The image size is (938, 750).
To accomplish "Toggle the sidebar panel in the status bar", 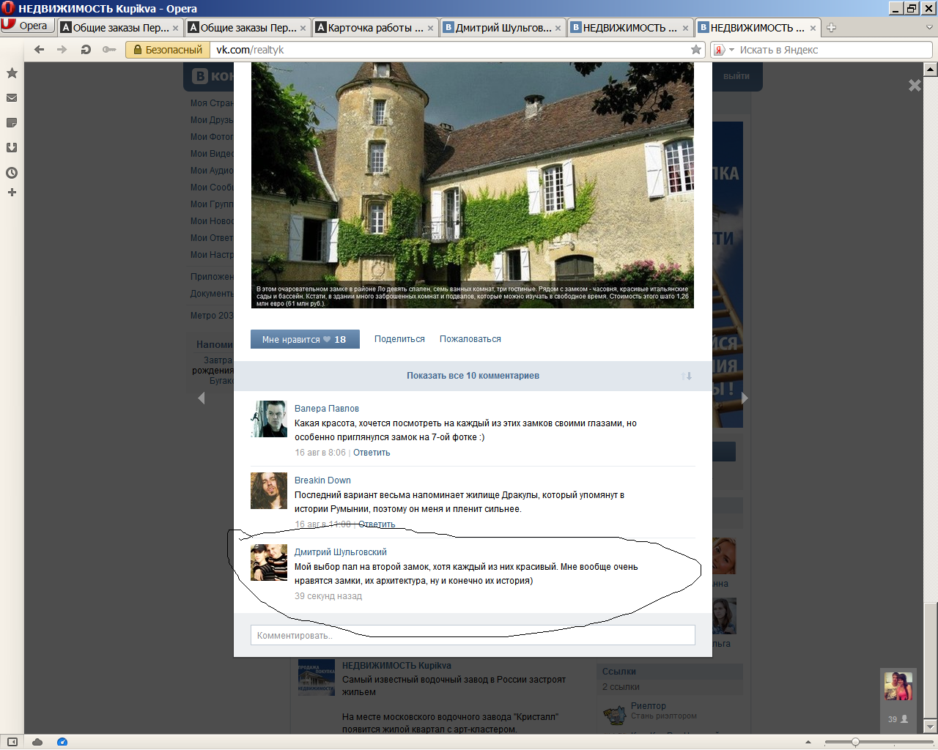I will pos(12,742).
